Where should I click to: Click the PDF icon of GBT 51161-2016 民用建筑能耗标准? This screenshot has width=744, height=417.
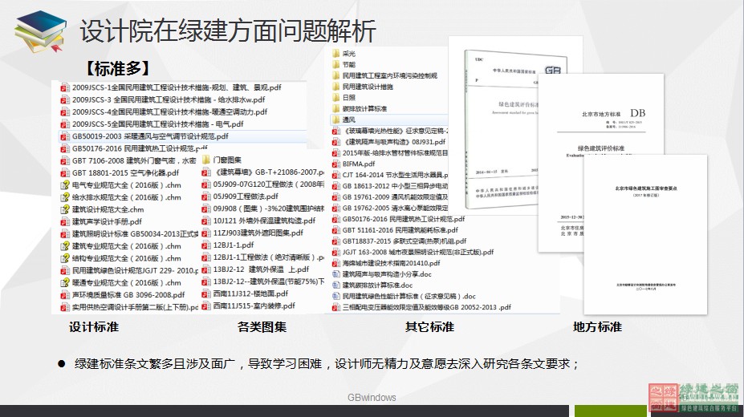click(336, 230)
